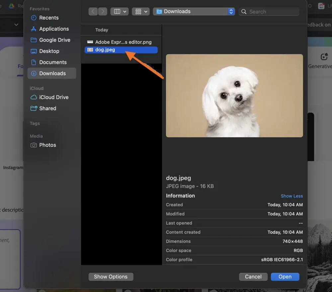This screenshot has height=292, width=332.
Task: Select Adobe Expr...s editor.png file
Action: [x=121, y=42]
